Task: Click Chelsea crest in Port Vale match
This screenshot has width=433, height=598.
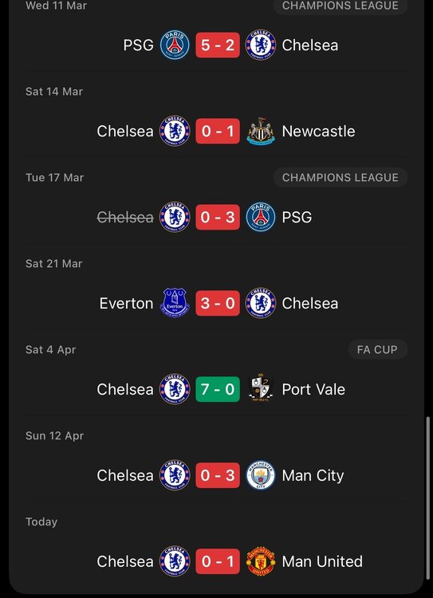Action: tap(175, 389)
